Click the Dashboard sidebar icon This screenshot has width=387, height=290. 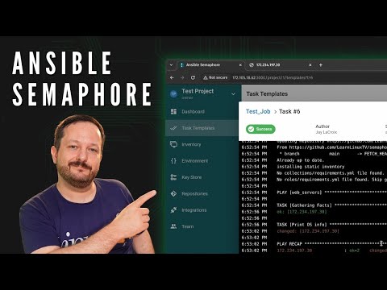tap(174, 111)
